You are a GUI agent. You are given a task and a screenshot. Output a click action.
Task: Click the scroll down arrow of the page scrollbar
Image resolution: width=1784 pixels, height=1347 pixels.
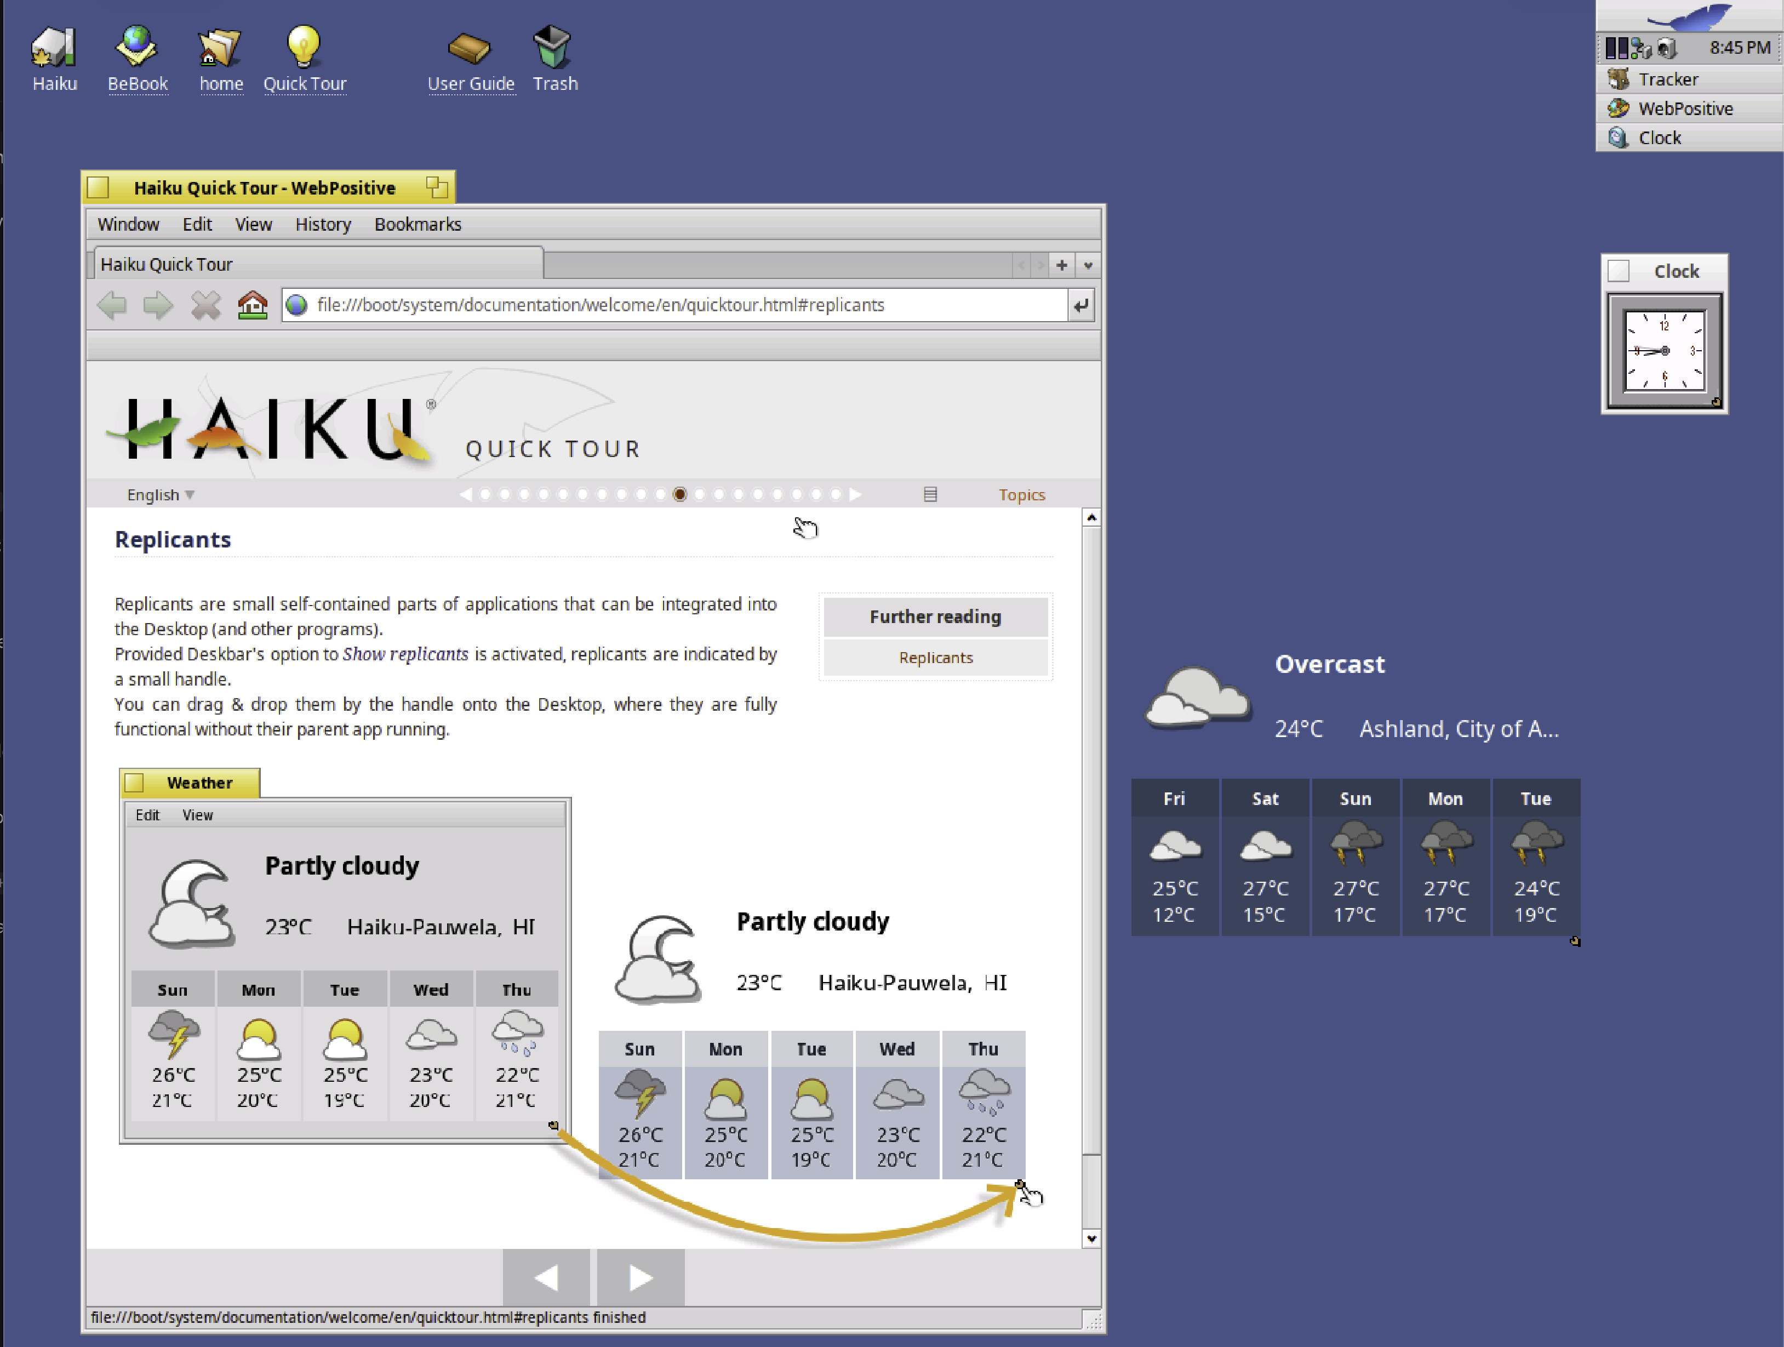[x=1091, y=1238]
